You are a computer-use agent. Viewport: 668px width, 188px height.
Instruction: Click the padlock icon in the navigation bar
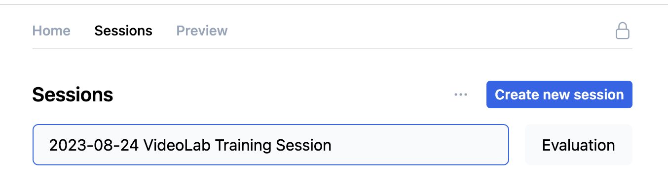coord(623,31)
